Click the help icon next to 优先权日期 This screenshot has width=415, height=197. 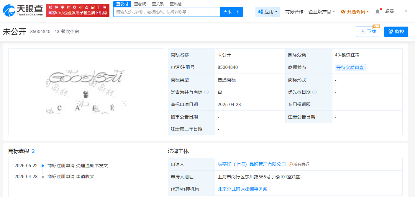coord(315,92)
